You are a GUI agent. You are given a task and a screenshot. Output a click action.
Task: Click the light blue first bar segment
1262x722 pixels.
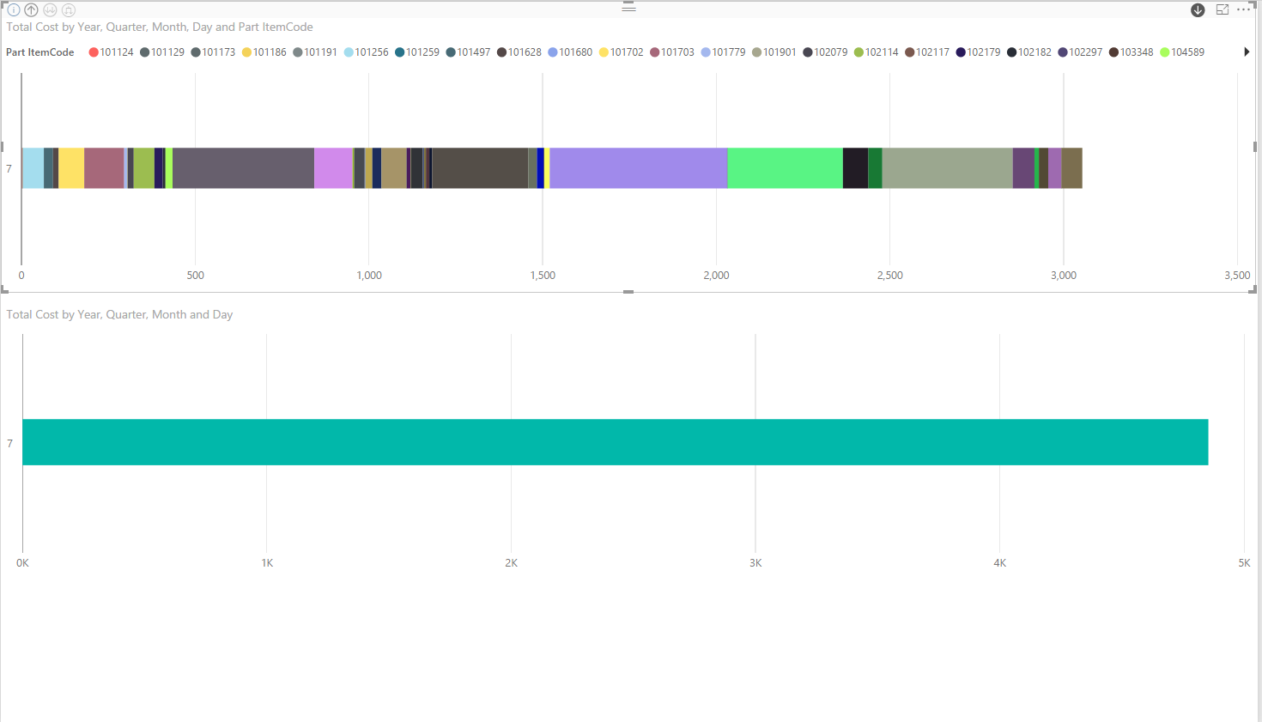[x=33, y=168]
